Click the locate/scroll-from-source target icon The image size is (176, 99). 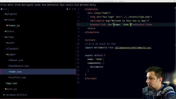[67, 9]
